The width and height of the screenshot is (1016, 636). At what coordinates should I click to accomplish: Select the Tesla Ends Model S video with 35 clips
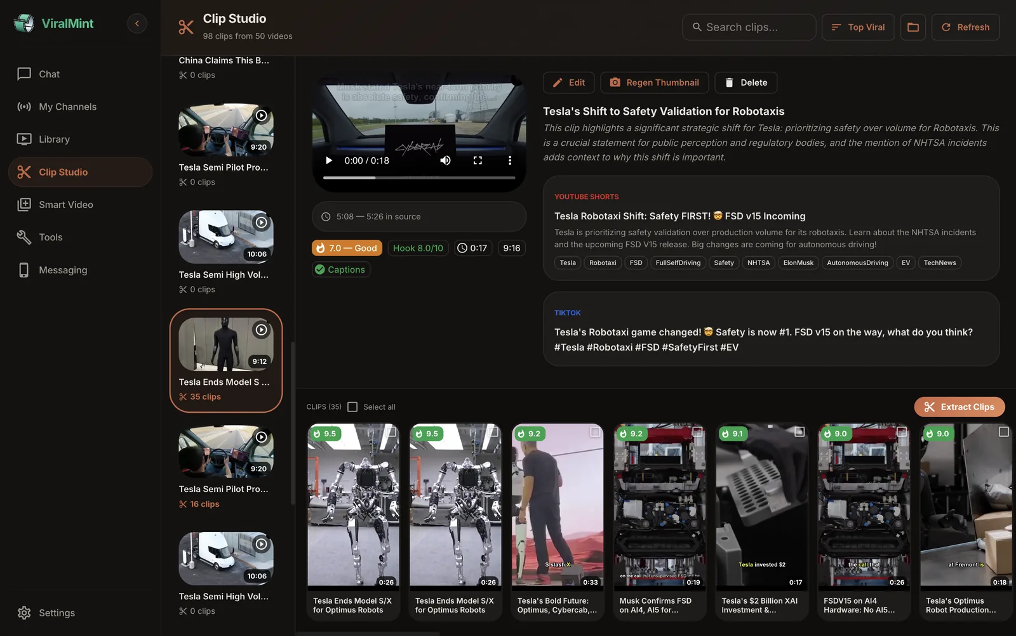226,361
